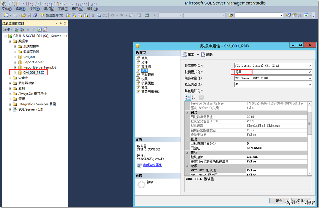Collapse the 游标 section in property grid

point(187,153)
